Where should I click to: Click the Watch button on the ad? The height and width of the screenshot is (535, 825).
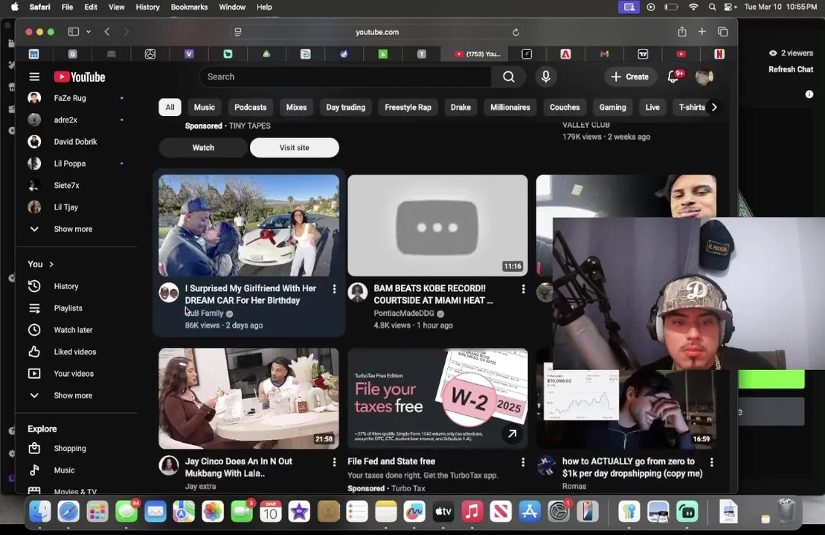[203, 148]
